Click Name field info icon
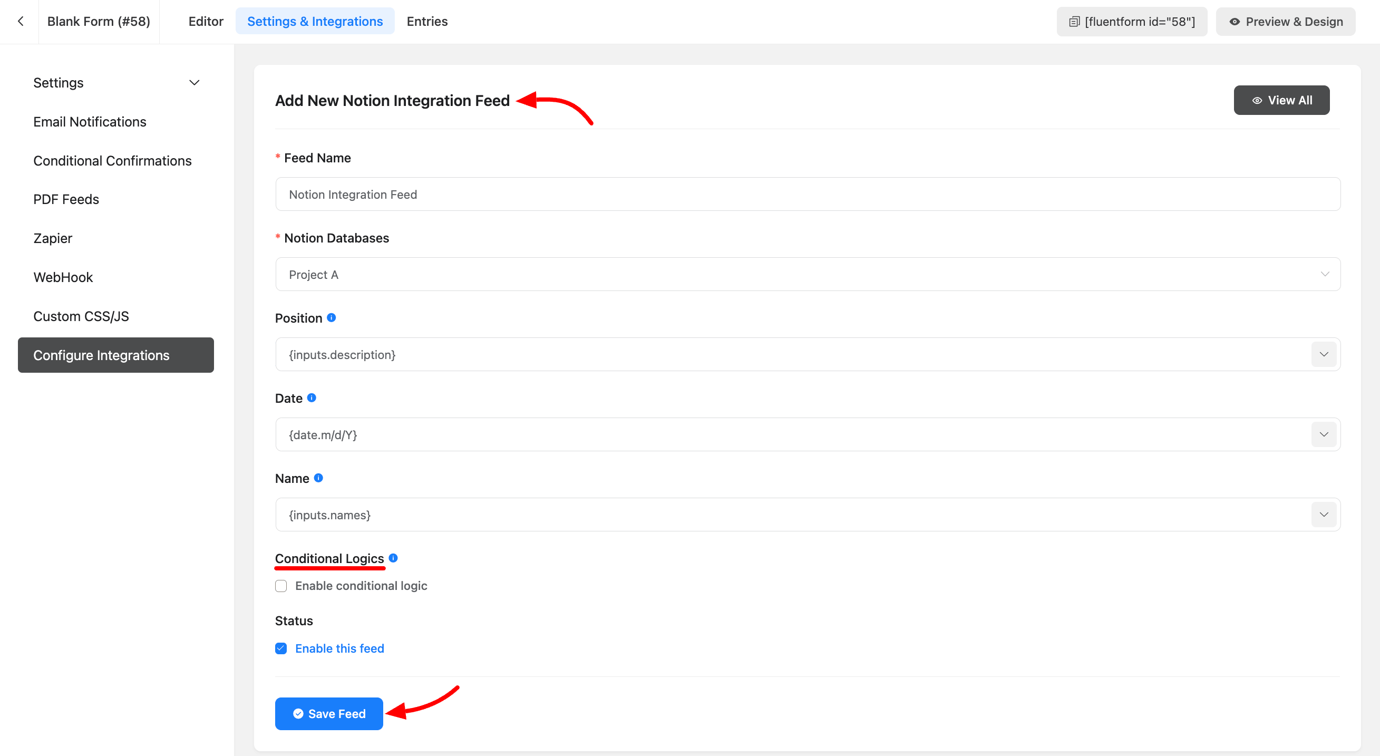 pos(318,478)
